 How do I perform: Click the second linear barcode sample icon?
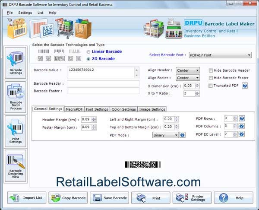click(x=59, y=51)
